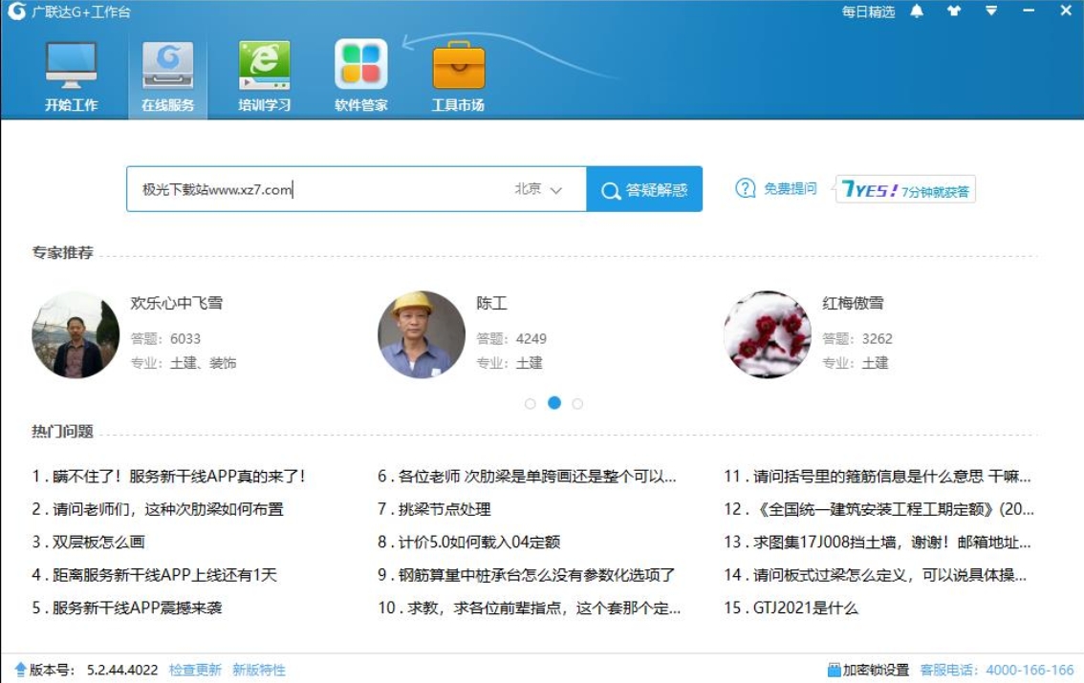
Task: Open question 8 计价5.0如何载入04定额
Action: pyautogui.click(x=468, y=543)
